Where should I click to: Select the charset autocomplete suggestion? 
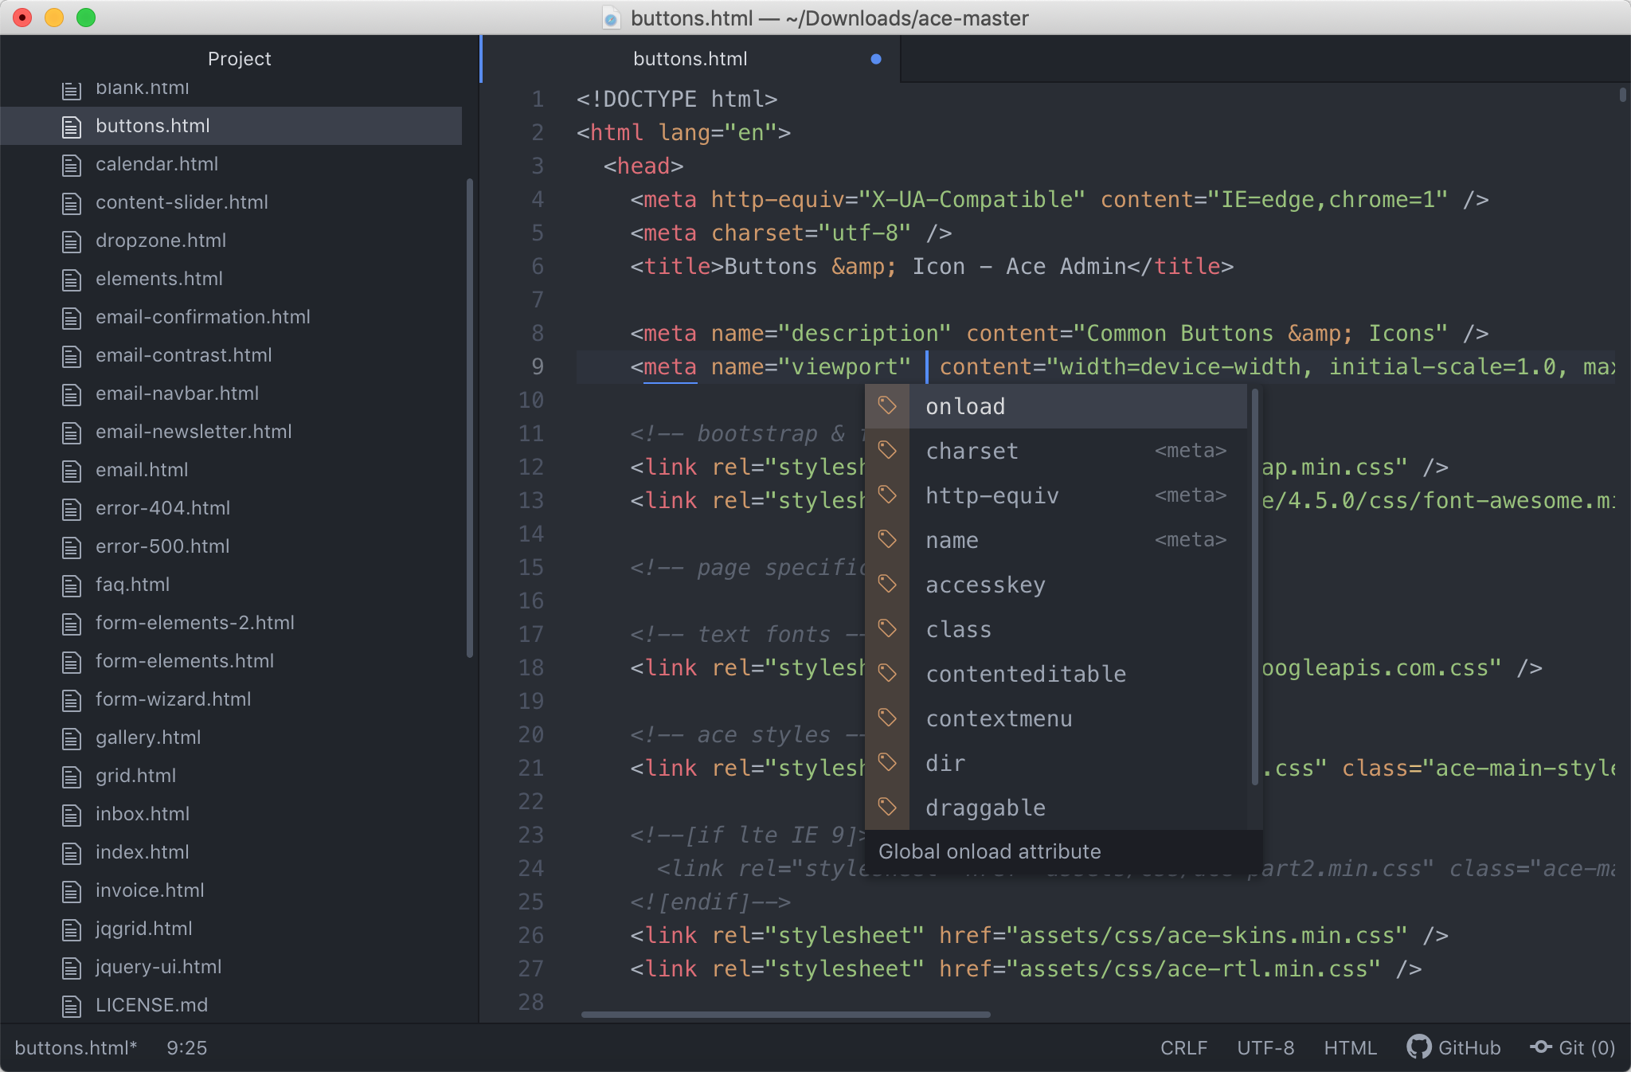(972, 451)
